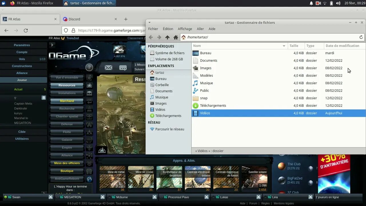This screenshot has height=206, width=366.
Task: Open the Fichier menu
Action: (153, 29)
